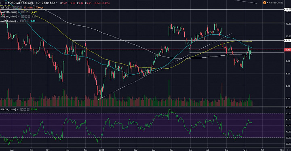Click the RSI (14, close) indicator name

click(x=8, y=109)
